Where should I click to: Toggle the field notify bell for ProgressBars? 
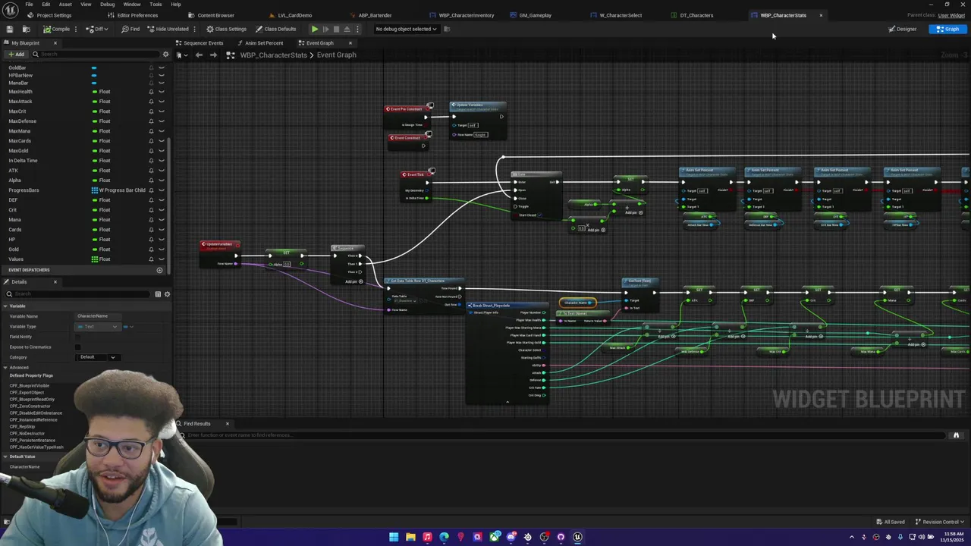point(151,190)
